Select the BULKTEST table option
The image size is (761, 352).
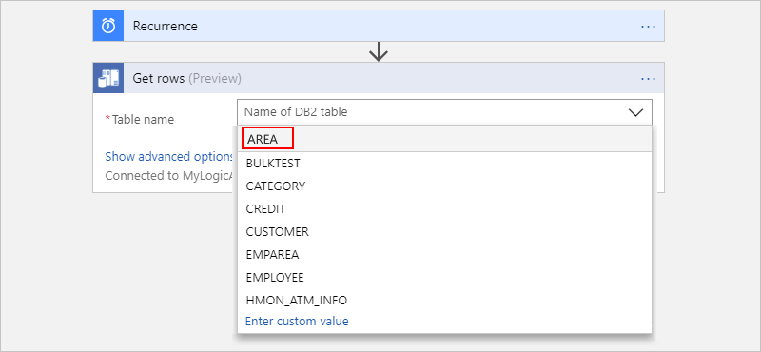[x=444, y=164]
